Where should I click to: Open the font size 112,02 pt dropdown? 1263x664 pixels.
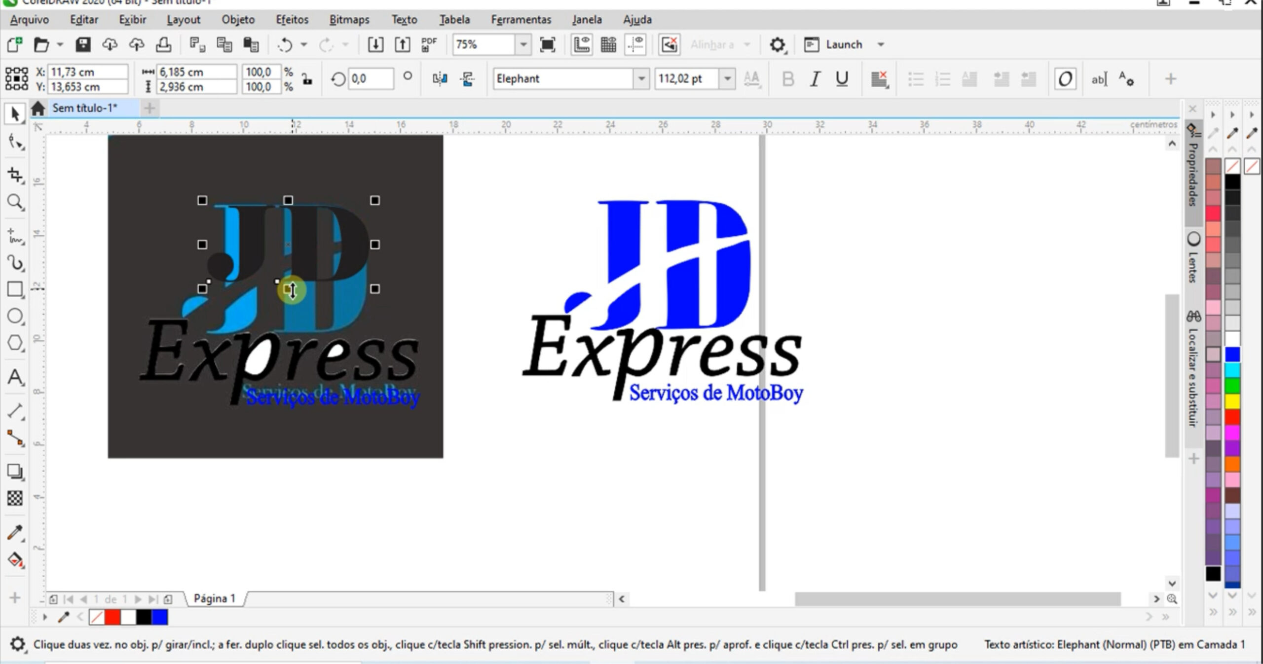[x=727, y=79]
